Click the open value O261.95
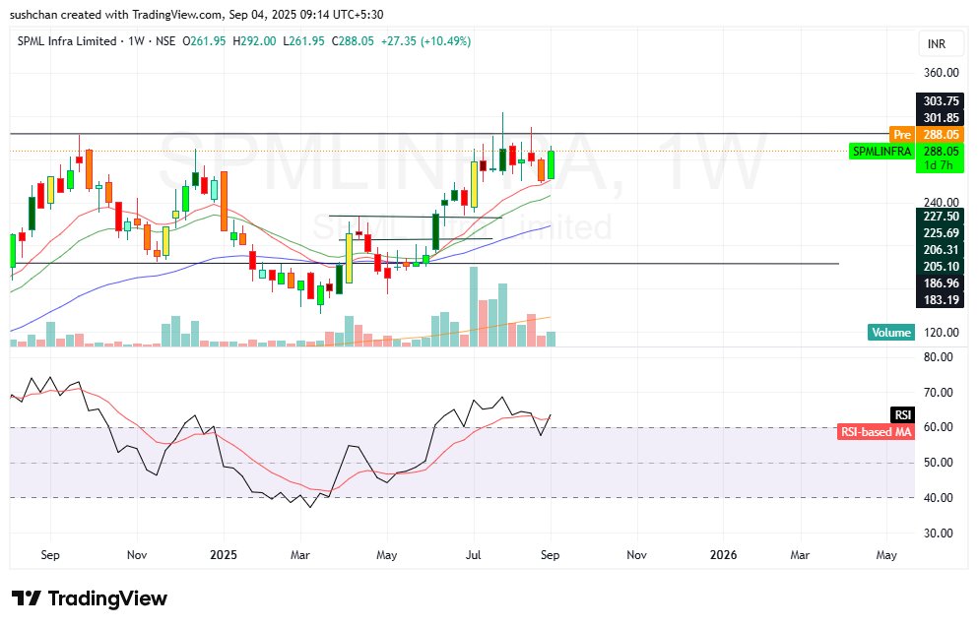Screen dimensions: 978x628 [x=204, y=41]
